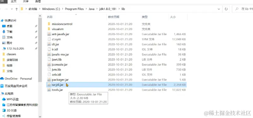Expand chevron after jdk1.8.0_181 breadcrumb
This screenshot has width=253, height=118.
coord(119,9)
